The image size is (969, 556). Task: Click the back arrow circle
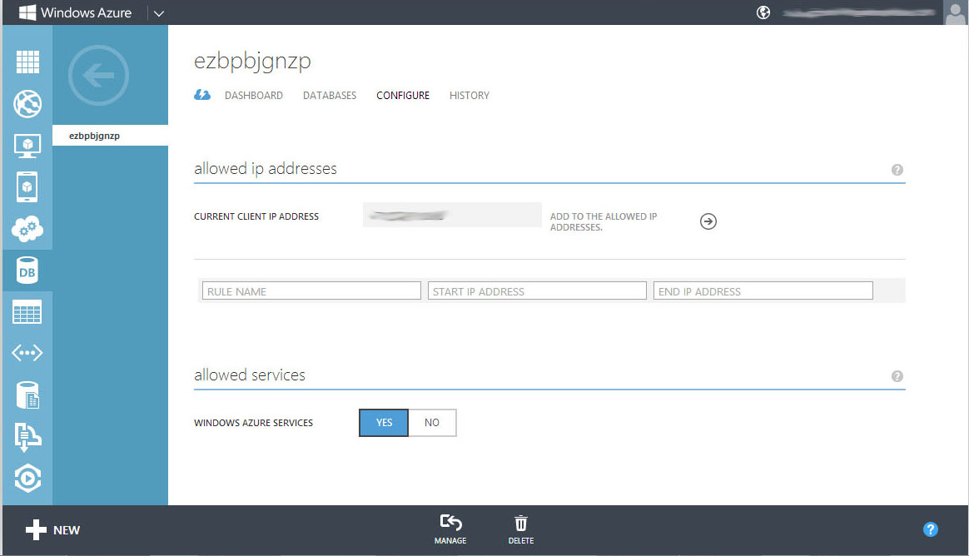(x=98, y=76)
